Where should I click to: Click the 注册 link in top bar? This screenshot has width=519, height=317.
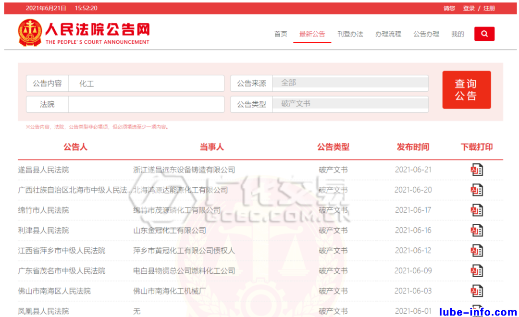coord(489,8)
